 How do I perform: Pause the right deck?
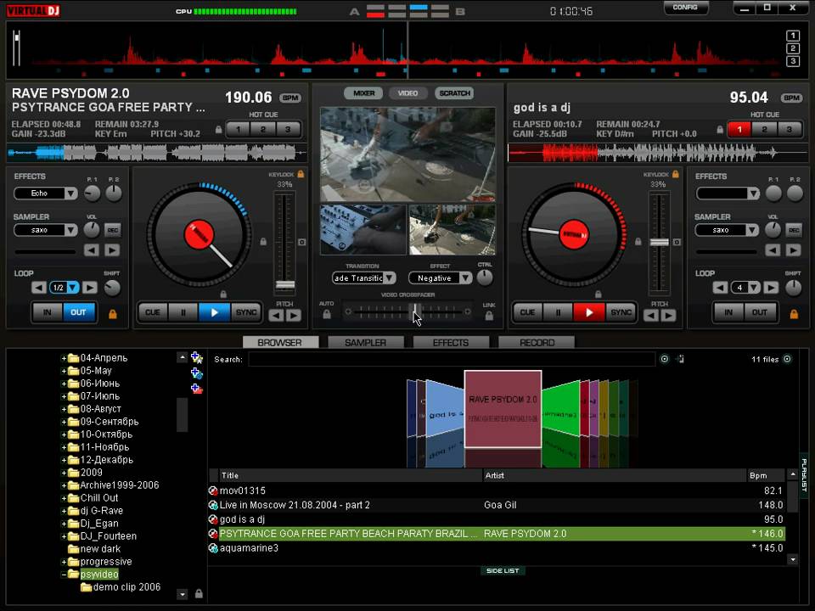coord(559,313)
